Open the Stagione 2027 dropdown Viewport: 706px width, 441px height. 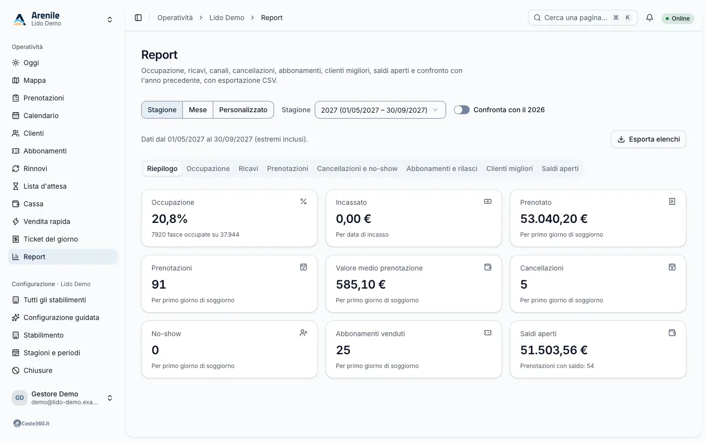380,110
